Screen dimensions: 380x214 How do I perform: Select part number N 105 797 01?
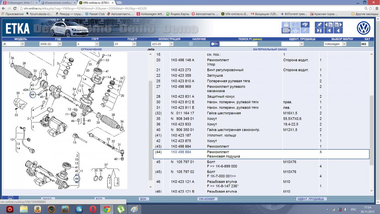[x=182, y=162]
